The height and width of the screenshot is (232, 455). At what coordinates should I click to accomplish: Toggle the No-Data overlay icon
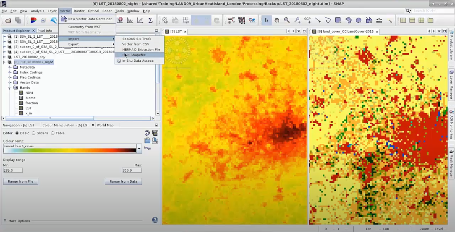click(165, 20)
